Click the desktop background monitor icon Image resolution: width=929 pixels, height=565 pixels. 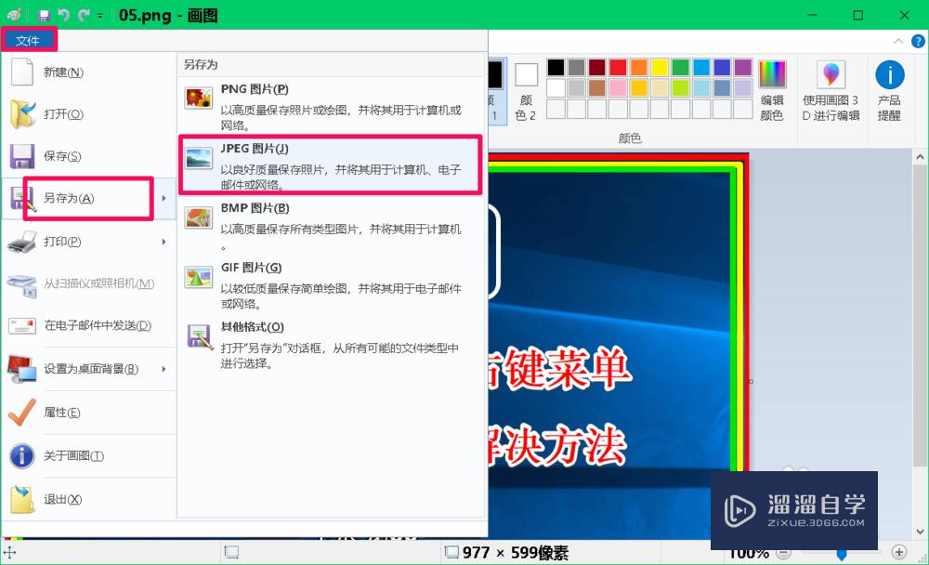tap(22, 368)
